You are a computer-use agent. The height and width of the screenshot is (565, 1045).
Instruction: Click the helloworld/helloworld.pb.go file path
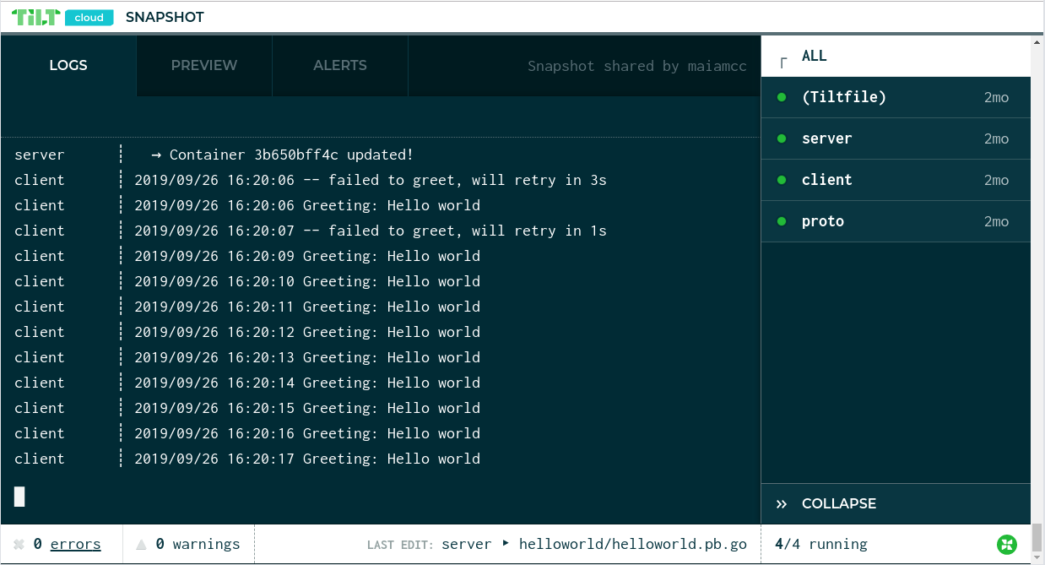[633, 545]
